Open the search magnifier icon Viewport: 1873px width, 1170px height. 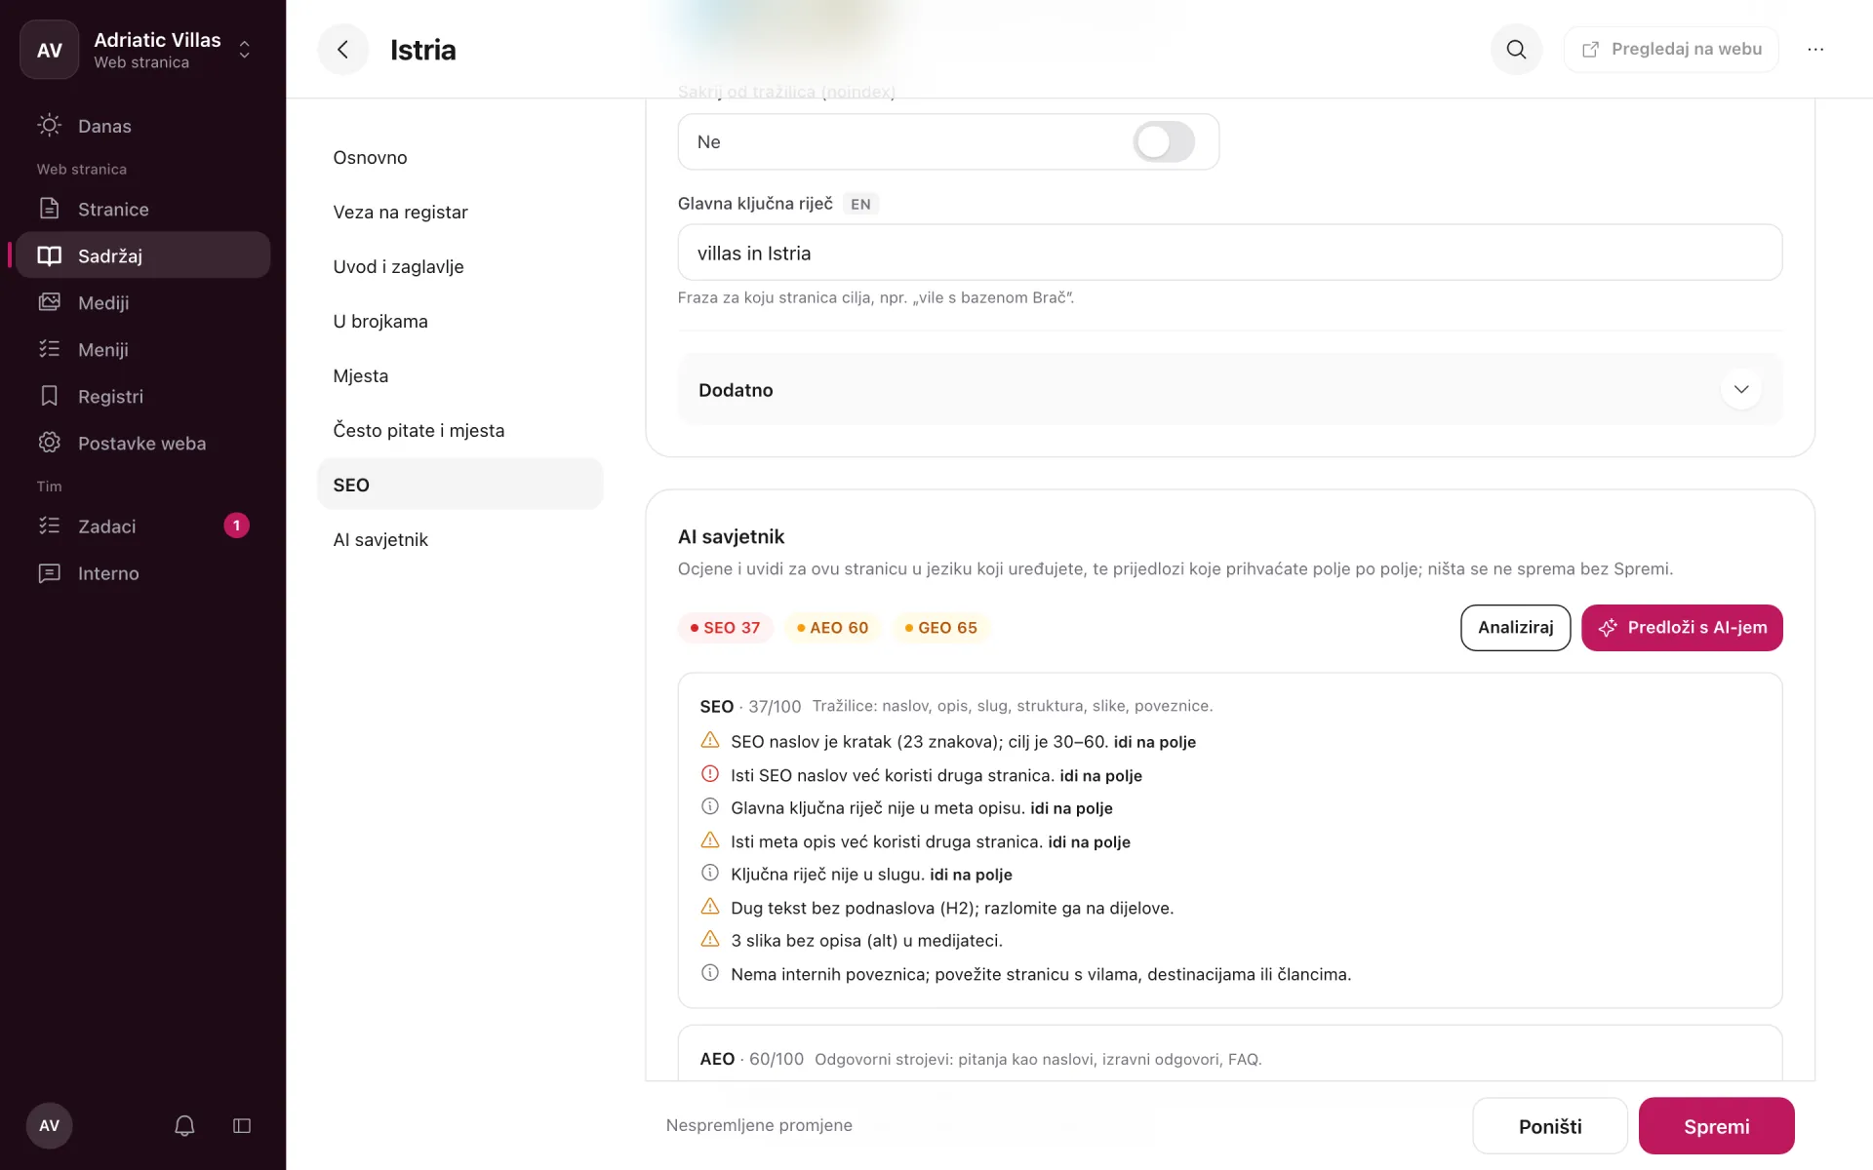point(1516,50)
